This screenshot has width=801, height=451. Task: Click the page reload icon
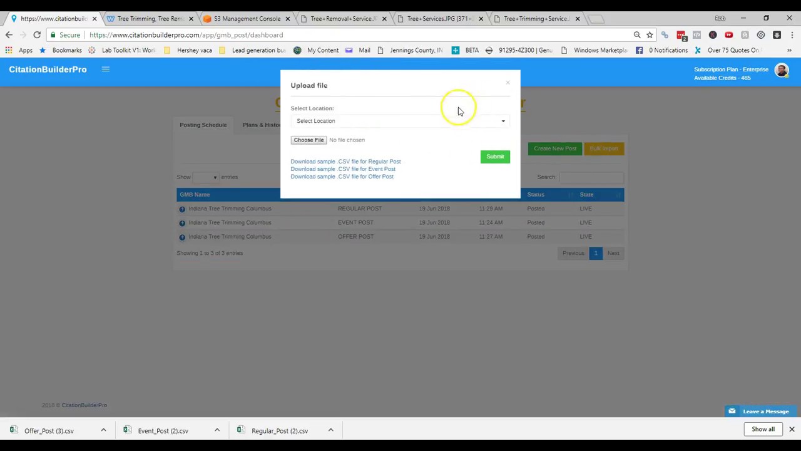36,34
